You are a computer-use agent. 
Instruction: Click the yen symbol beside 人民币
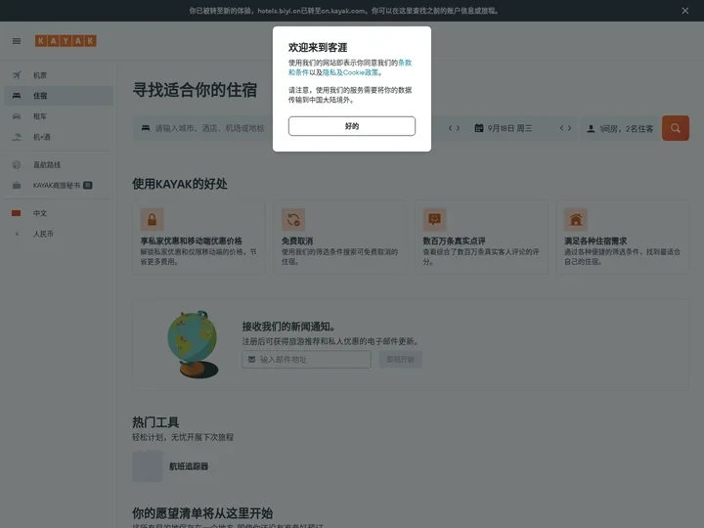click(17, 234)
